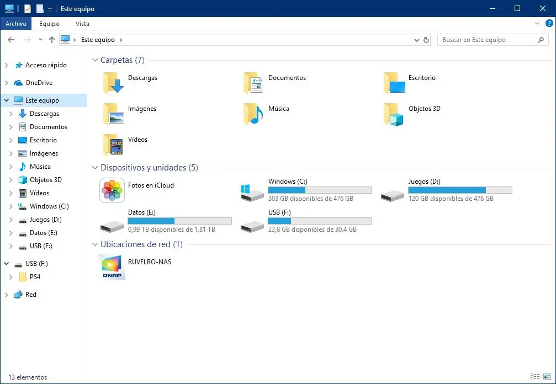Viewport: 556px width, 384px height.
Task: Click the computer icon in address bar
Action: coord(65,40)
